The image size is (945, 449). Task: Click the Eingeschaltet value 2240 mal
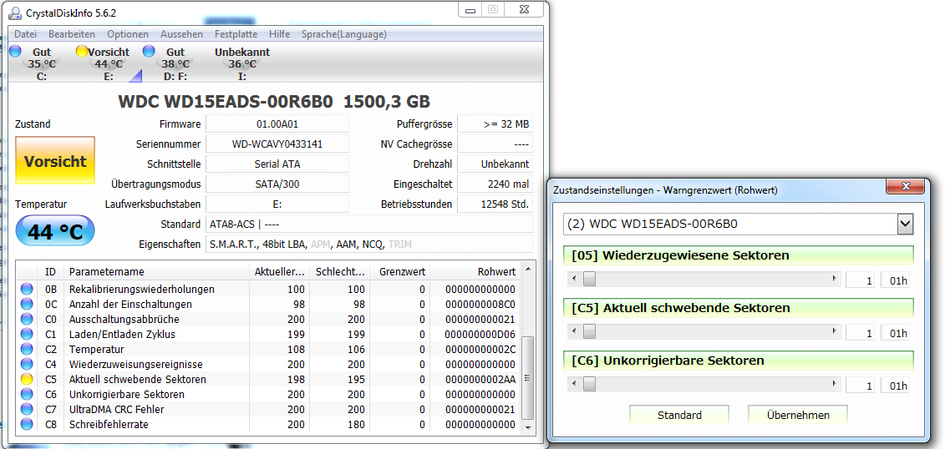pyautogui.click(x=495, y=184)
